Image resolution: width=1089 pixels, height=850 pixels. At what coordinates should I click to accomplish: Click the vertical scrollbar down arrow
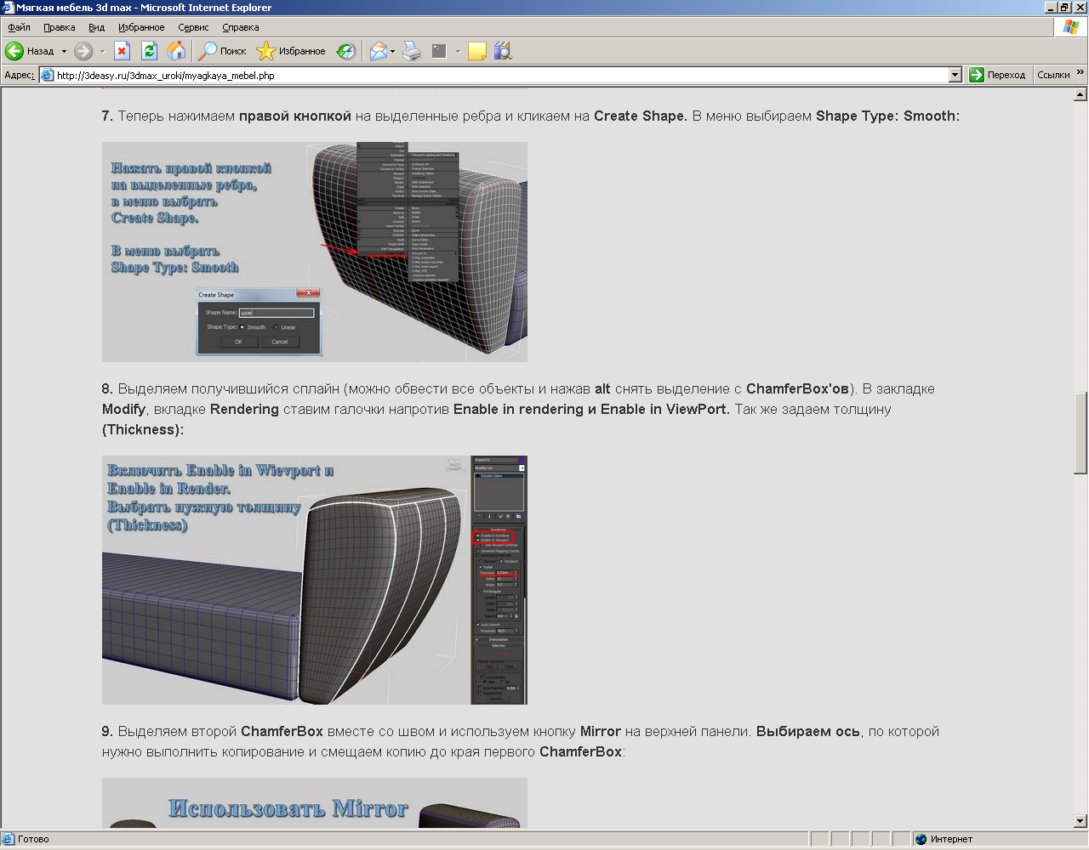tap(1080, 821)
